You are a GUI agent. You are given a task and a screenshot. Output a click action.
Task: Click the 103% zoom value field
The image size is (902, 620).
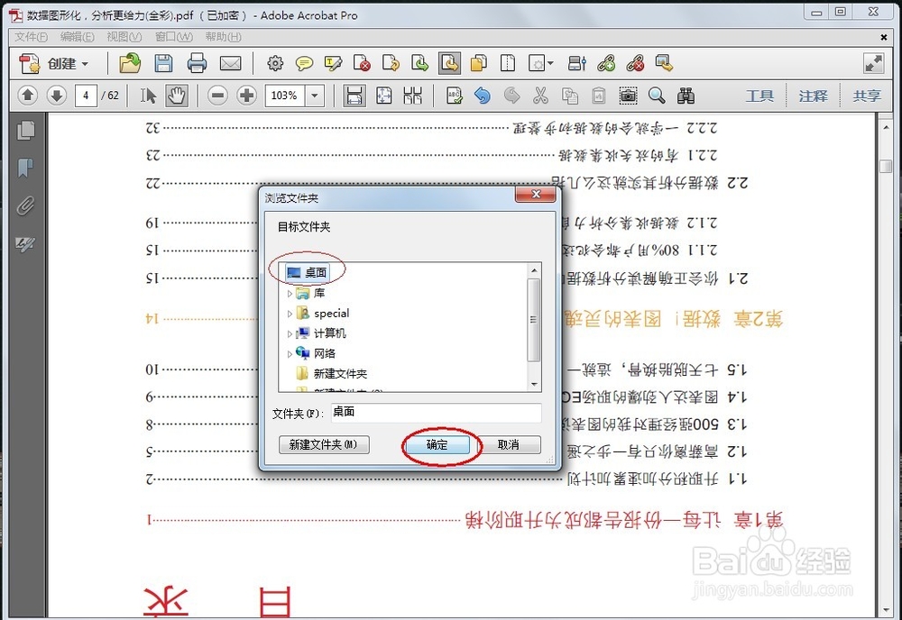(285, 96)
